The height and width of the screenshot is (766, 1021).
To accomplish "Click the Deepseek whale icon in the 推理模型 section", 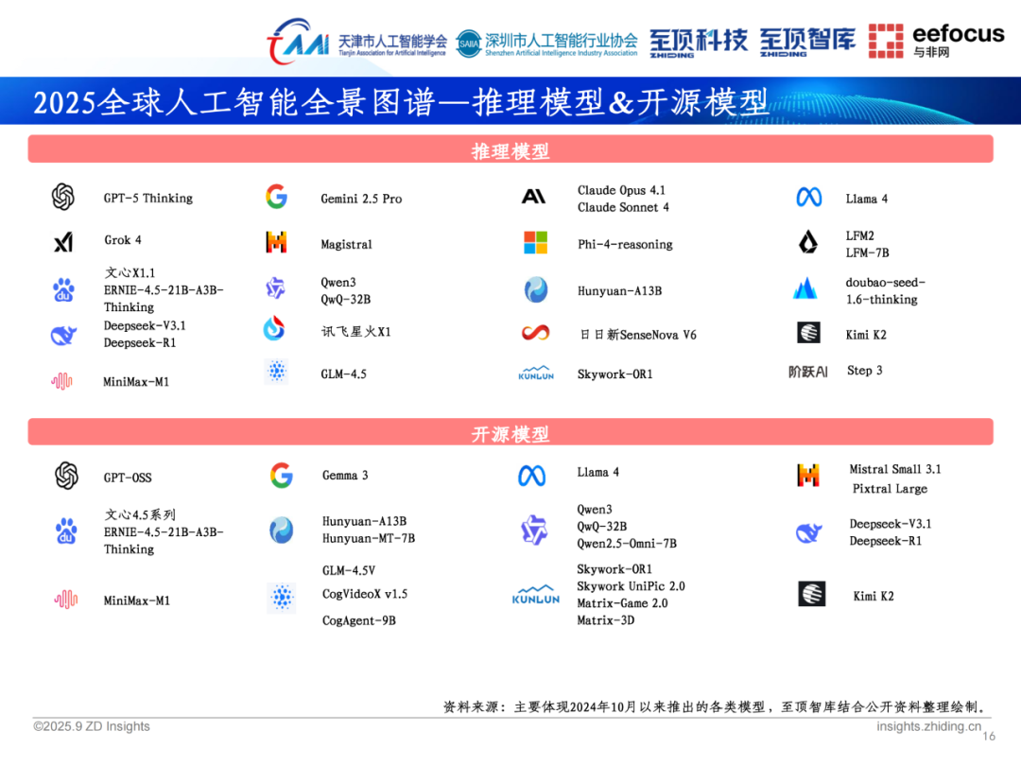I will (x=64, y=336).
